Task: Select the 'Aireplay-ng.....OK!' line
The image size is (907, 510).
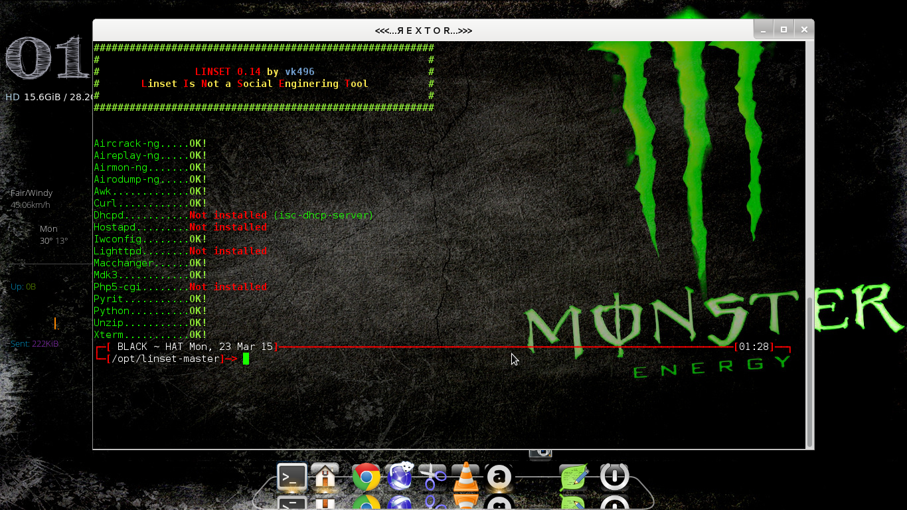Action: (x=150, y=155)
